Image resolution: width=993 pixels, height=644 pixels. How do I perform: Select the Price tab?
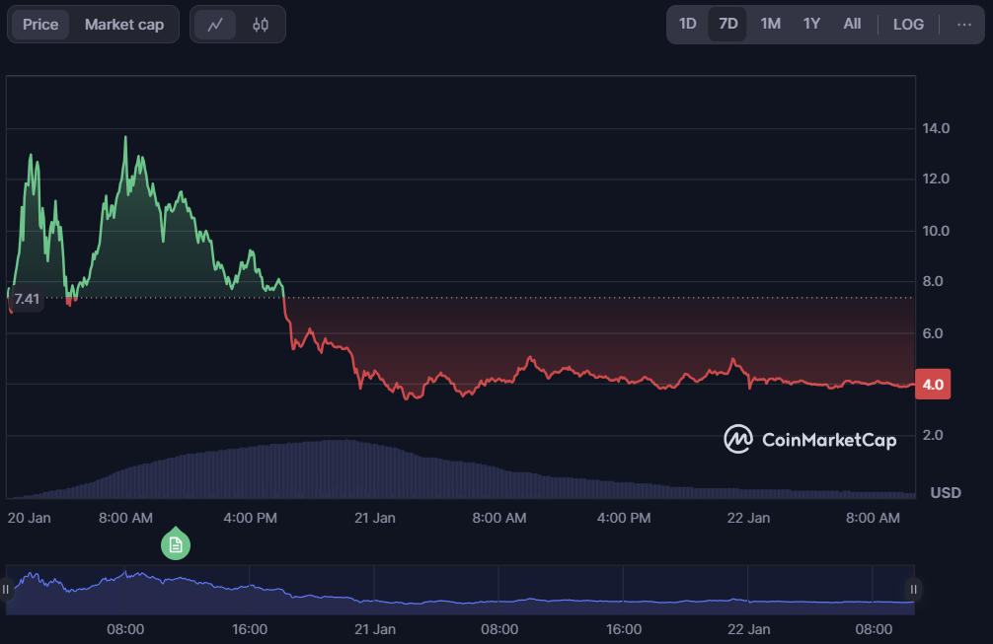(x=40, y=25)
